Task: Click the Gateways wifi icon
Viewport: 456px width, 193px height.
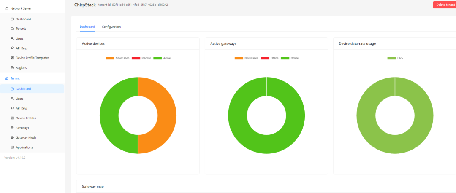Action: pyautogui.click(x=12, y=128)
